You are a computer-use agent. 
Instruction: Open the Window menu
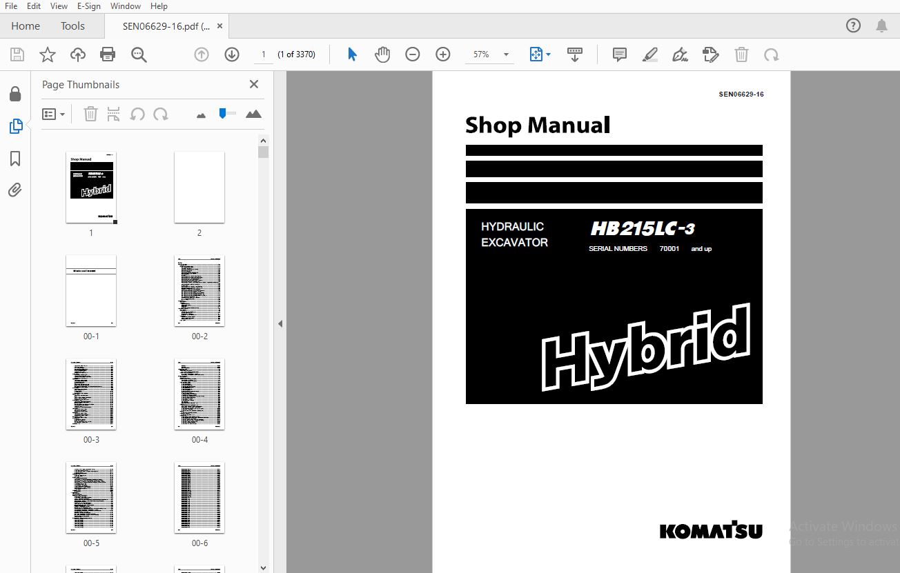(126, 6)
